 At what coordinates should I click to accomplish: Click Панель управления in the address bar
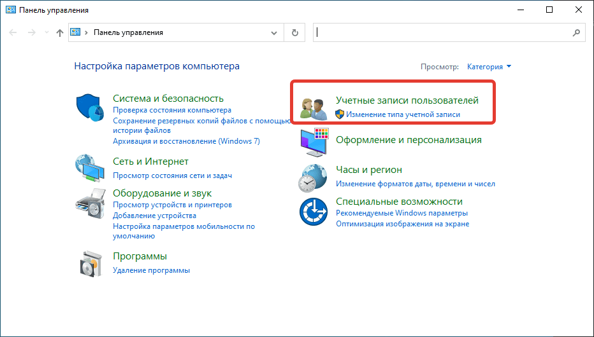coord(128,32)
